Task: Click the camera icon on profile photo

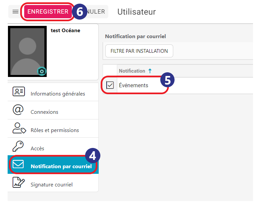Action: (42, 71)
